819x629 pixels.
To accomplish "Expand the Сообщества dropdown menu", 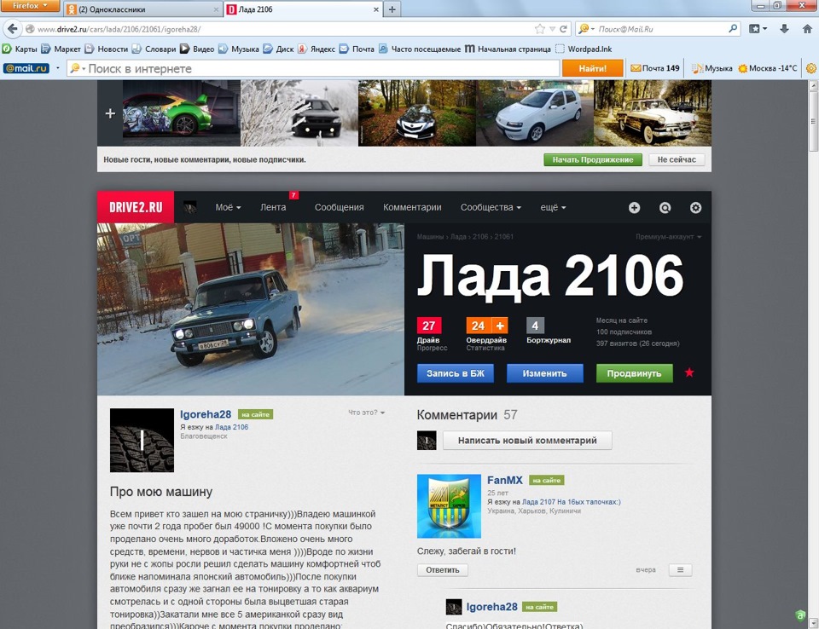I will click(491, 207).
